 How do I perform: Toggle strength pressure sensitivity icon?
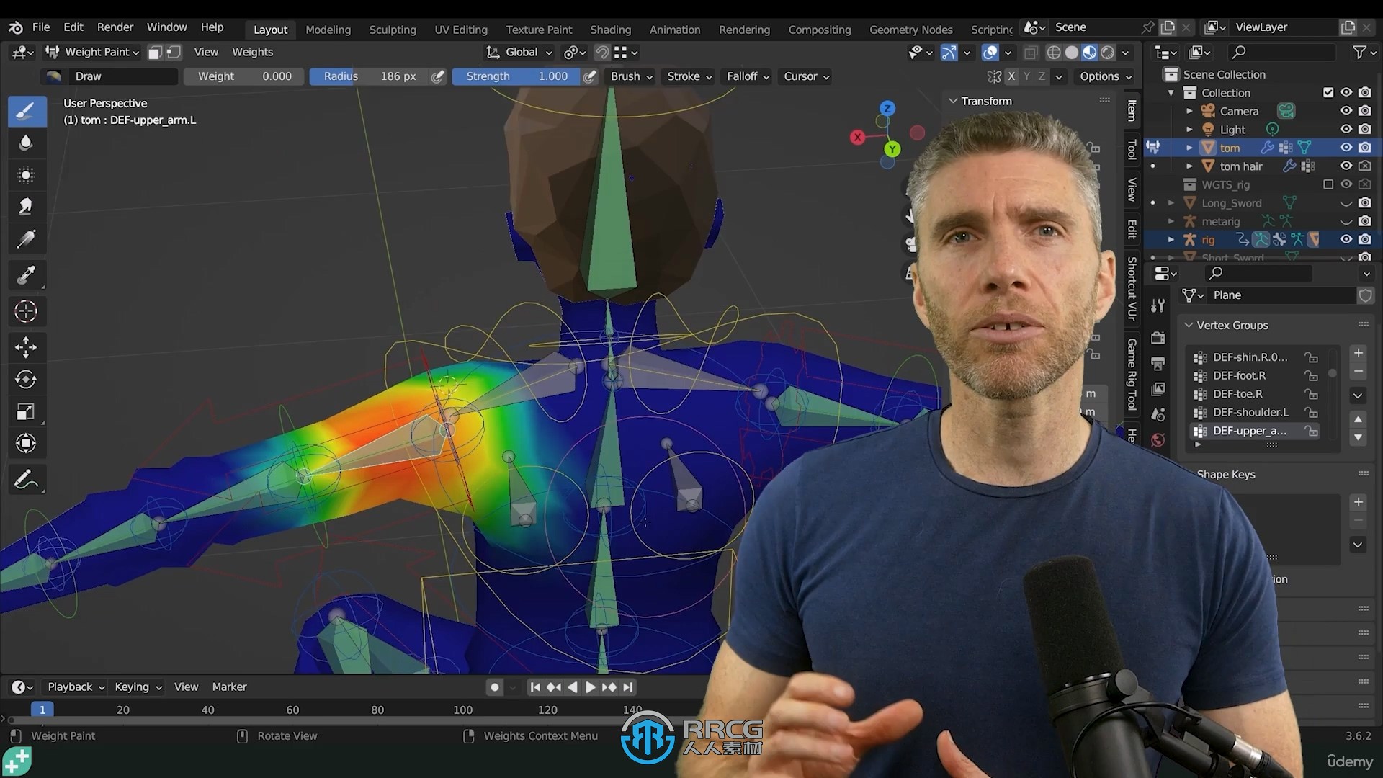tap(589, 76)
